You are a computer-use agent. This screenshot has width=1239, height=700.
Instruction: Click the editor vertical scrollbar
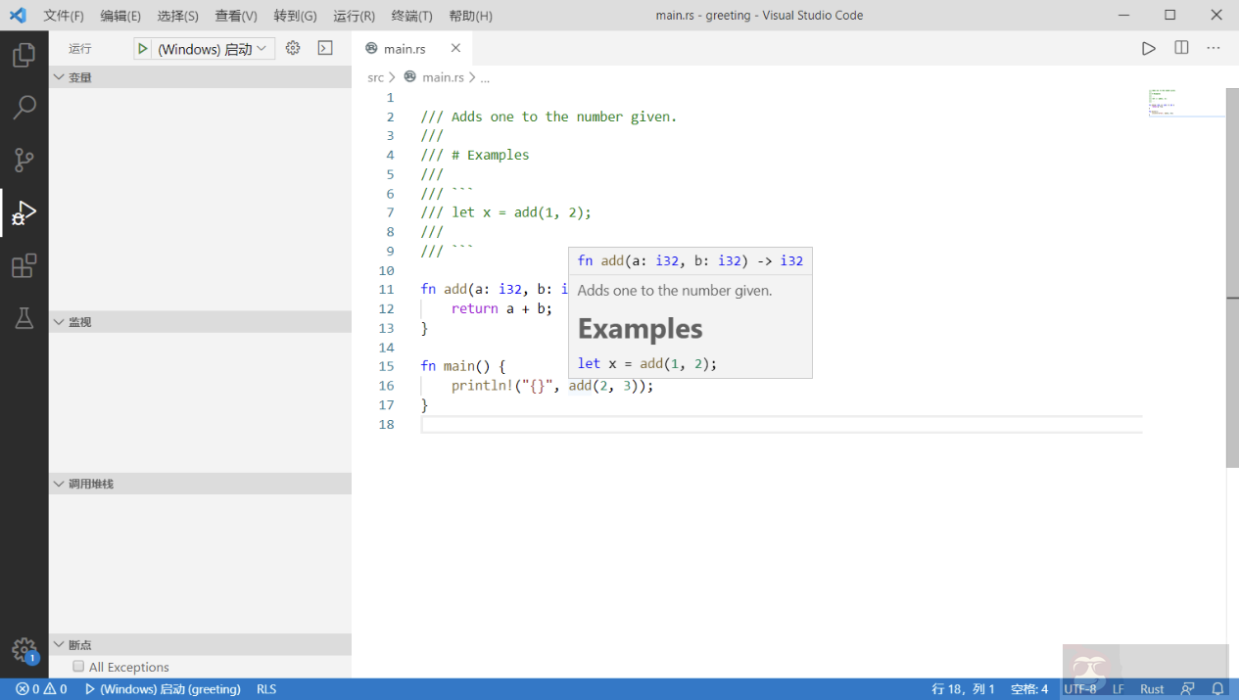1232,277
